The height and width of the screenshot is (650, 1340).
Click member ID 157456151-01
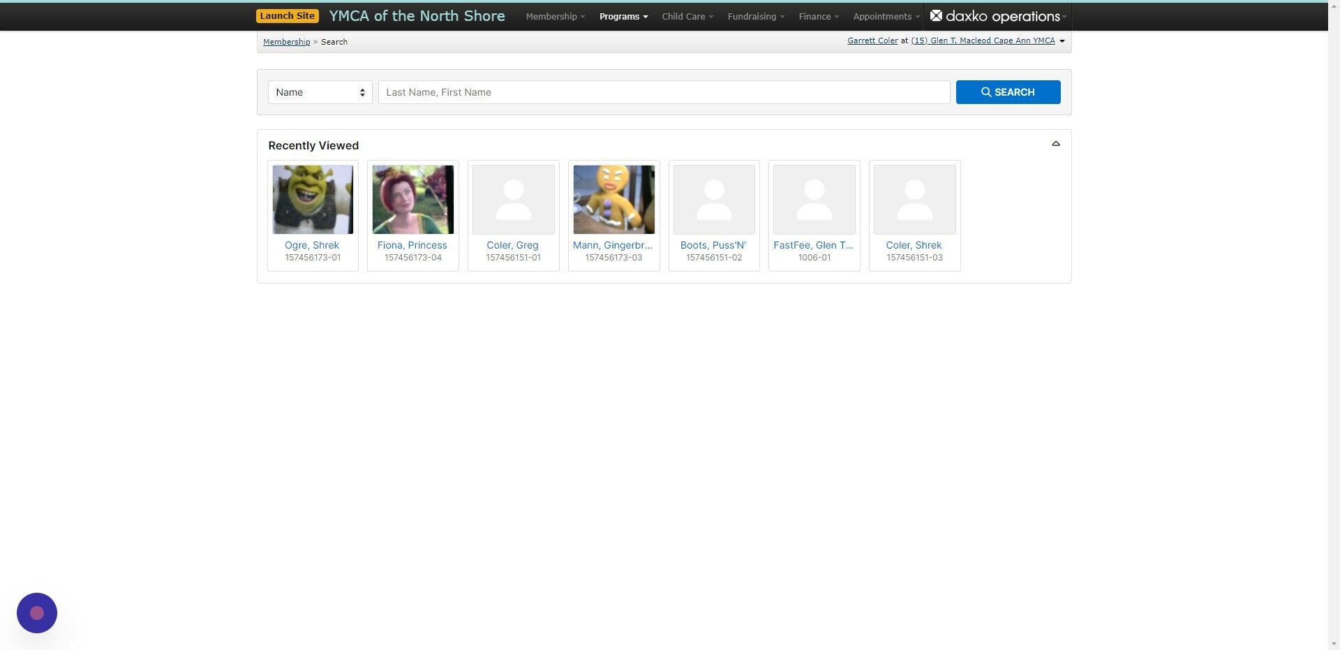pos(514,258)
